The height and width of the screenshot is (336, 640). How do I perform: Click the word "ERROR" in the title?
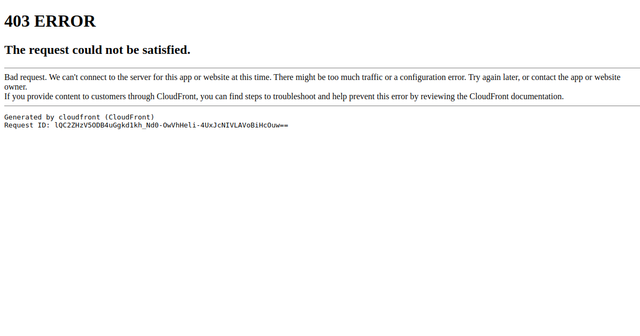65,21
